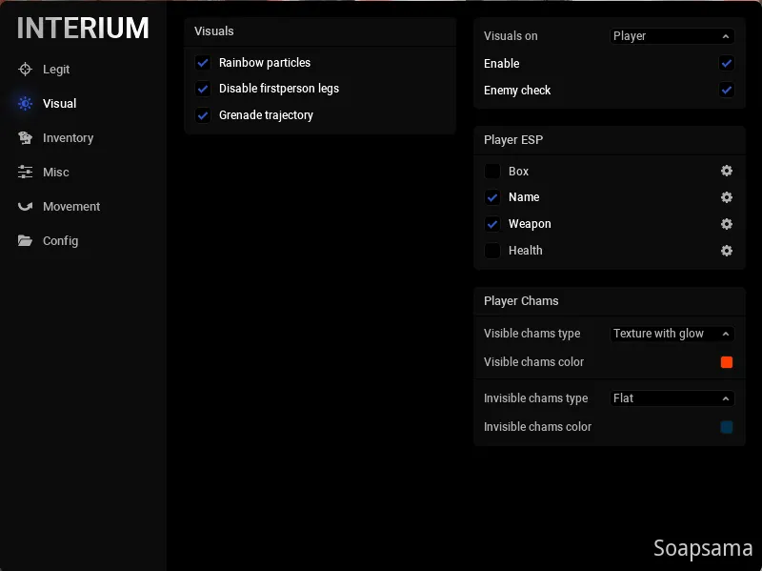Toggle the Enemy check checkbox
Viewport: 762px width, 571px height.
pos(727,91)
